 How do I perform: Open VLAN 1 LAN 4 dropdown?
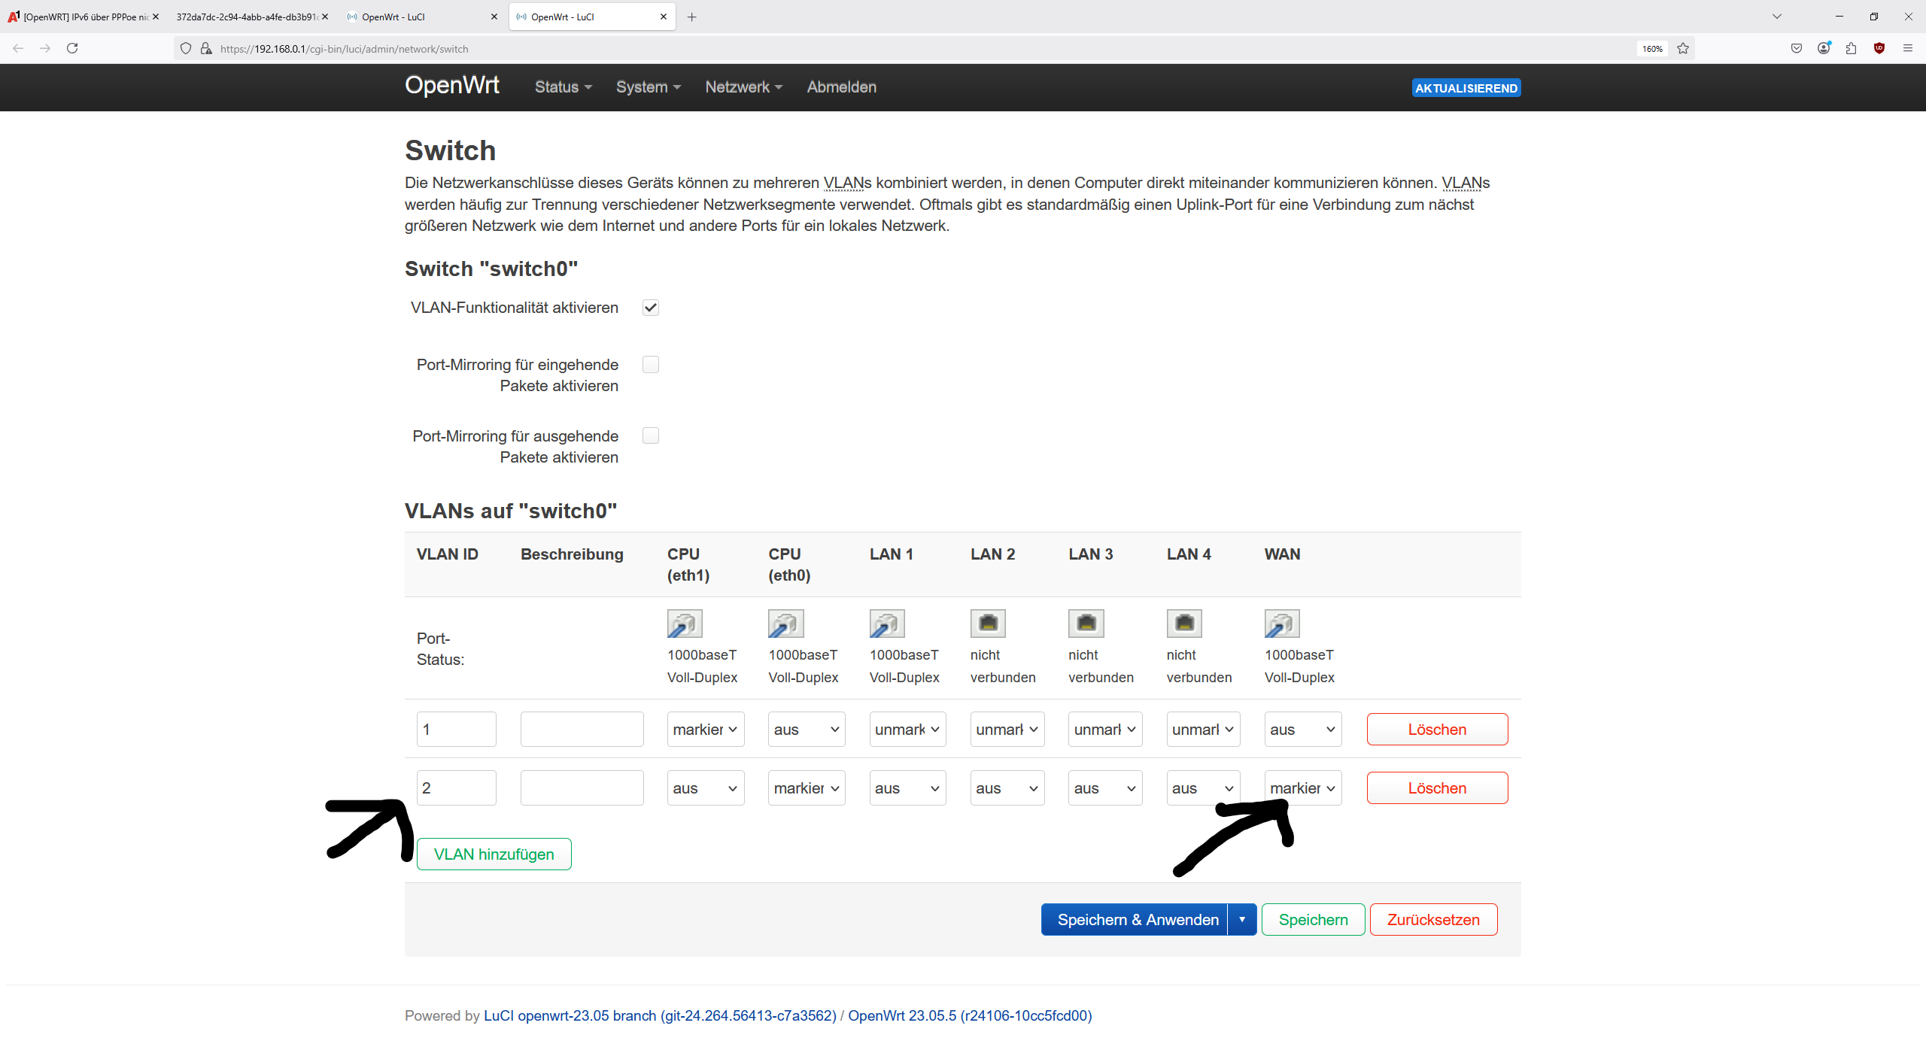click(x=1203, y=729)
